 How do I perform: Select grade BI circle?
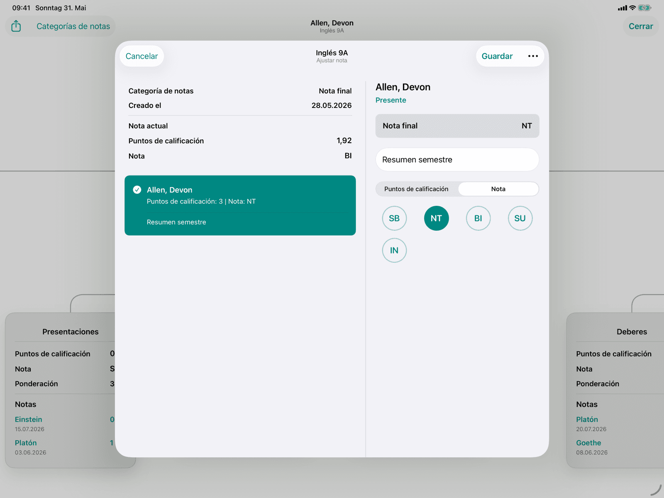coord(478,218)
